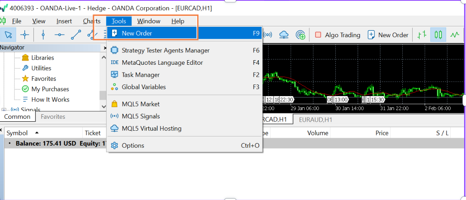The width and height of the screenshot is (466, 200).
Task: Choose the horizontal line tool
Action: coord(60,35)
